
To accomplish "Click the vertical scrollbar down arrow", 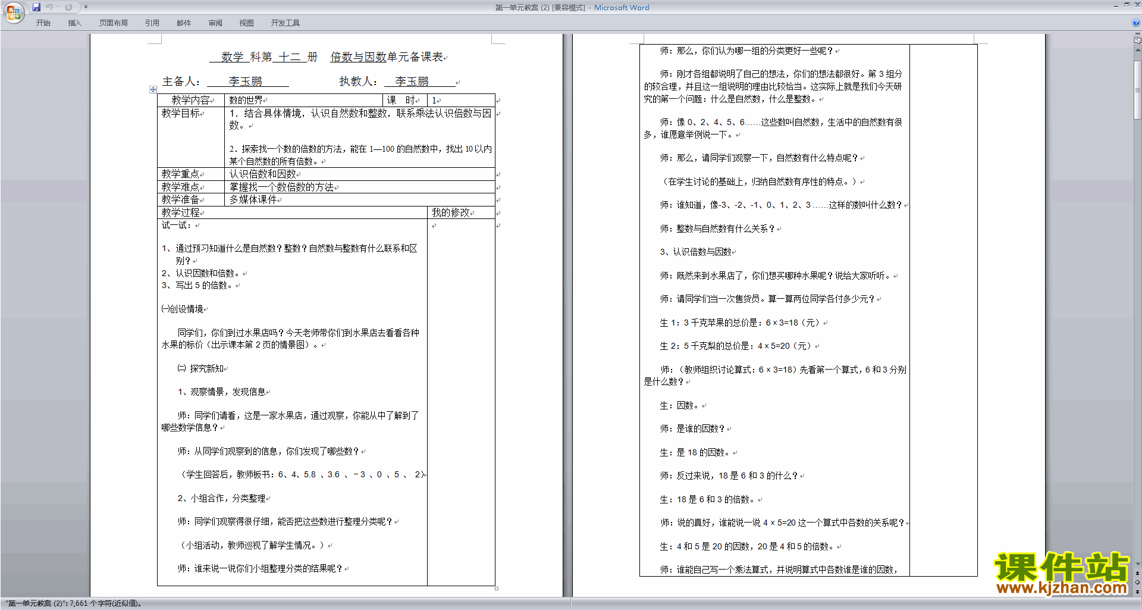I will click(x=1138, y=564).
